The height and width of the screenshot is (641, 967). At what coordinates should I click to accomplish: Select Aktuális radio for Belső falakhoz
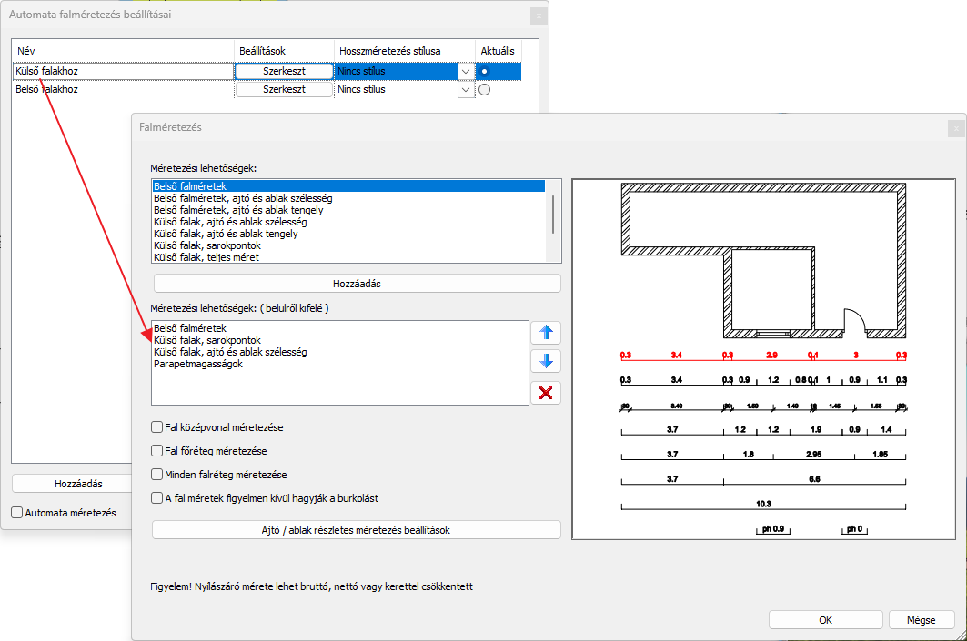click(484, 90)
